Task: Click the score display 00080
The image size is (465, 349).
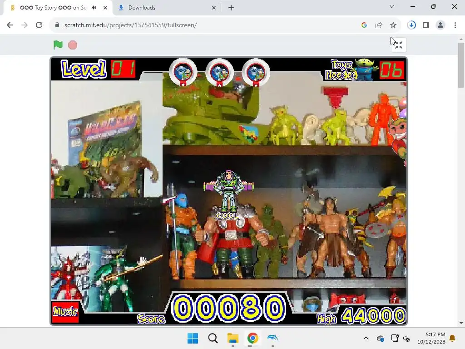Action: [x=229, y=308]
